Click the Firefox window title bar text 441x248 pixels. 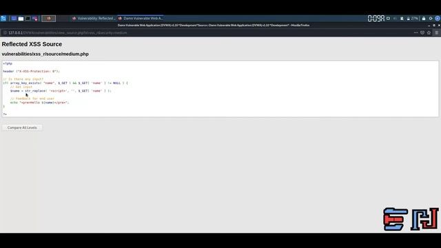(214, 25)
